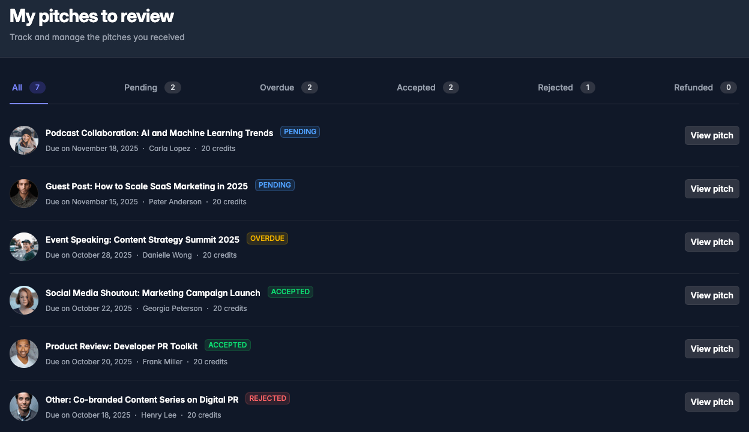Switch to the Rejected tab
The width and height of the screenshot is (749, 432).
point(555,87)
